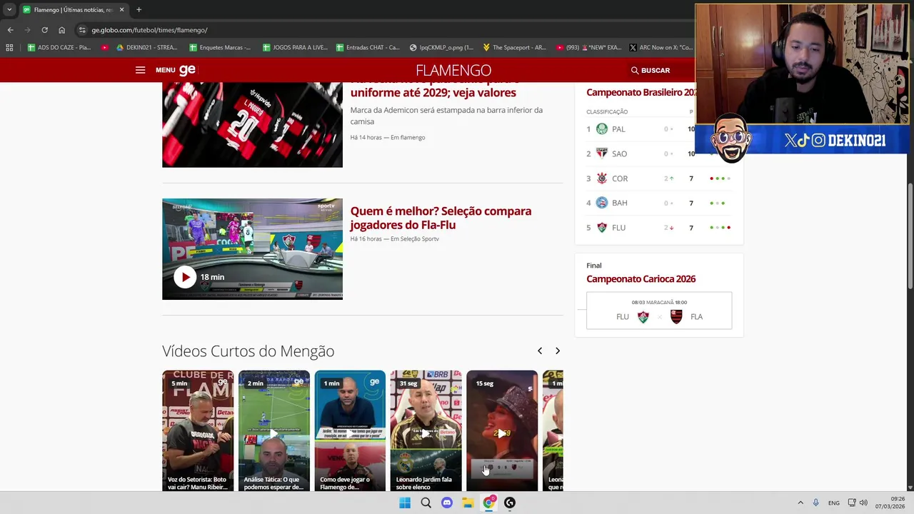The height and width of the screenshot is (514, 914).
Task: Open Windows taskbar search
Action: [426, 503]
